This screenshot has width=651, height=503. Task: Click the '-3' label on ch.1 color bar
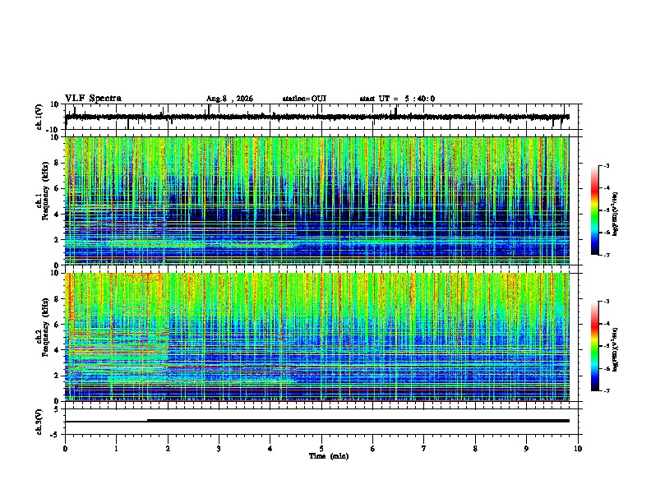606,165
